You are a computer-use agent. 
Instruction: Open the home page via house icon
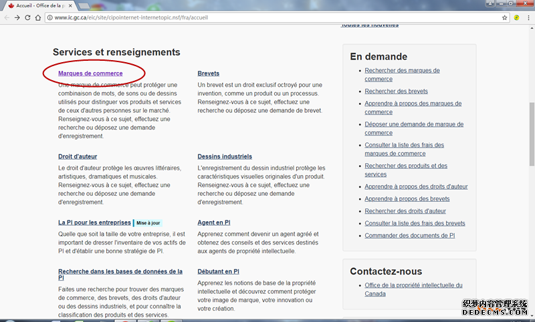39,17
